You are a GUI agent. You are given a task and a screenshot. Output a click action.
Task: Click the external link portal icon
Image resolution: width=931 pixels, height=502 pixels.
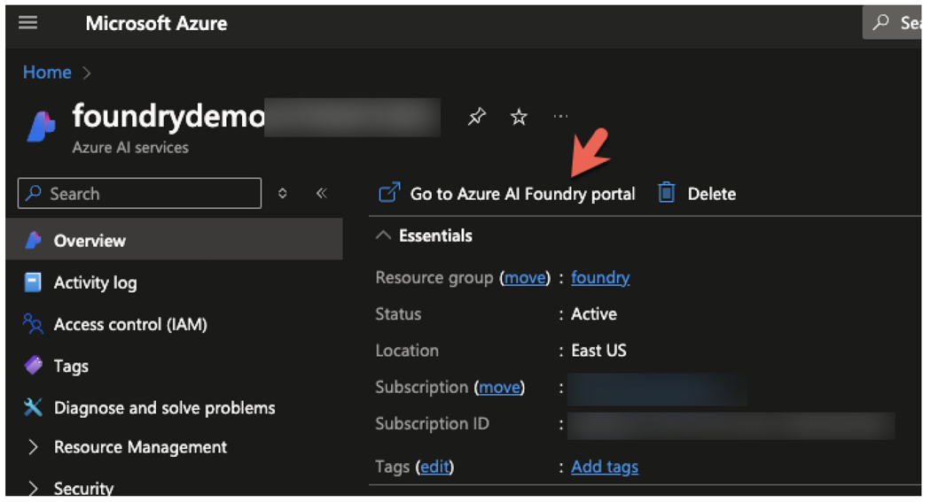click(389, 193)
